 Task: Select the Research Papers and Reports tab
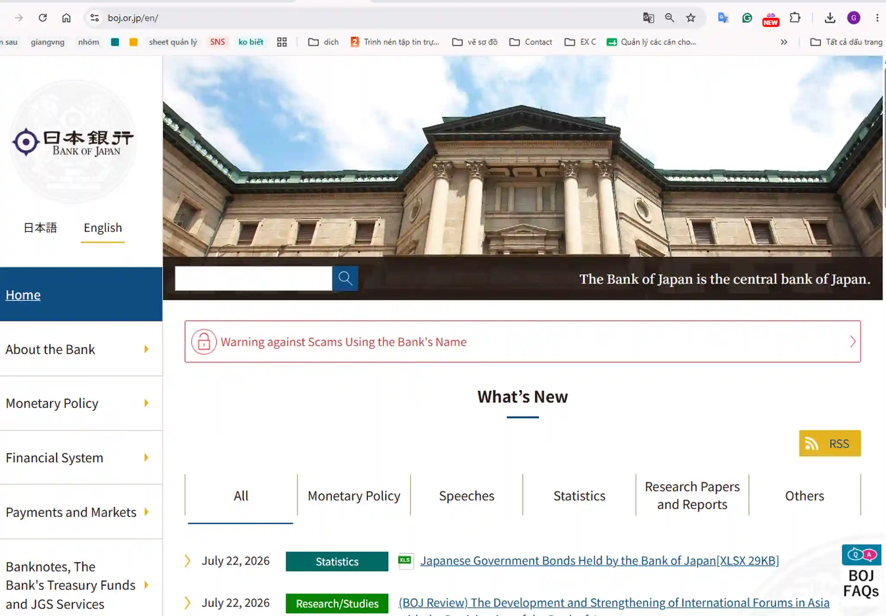point(692,495)
